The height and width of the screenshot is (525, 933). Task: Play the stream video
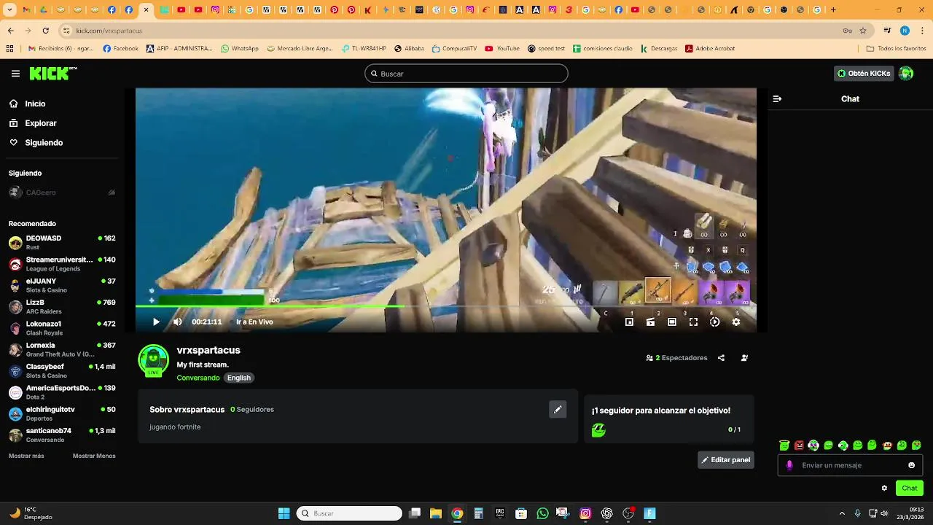[156, 322]
